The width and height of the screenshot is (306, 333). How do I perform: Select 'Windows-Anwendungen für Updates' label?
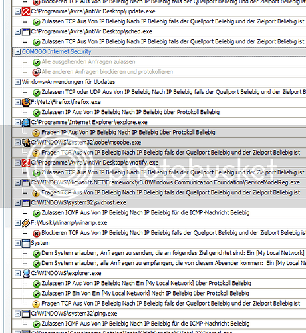[x=69, y=82]
